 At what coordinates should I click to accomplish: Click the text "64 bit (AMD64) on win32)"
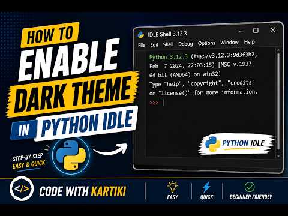pyautogui.click(x=185, y=74)
